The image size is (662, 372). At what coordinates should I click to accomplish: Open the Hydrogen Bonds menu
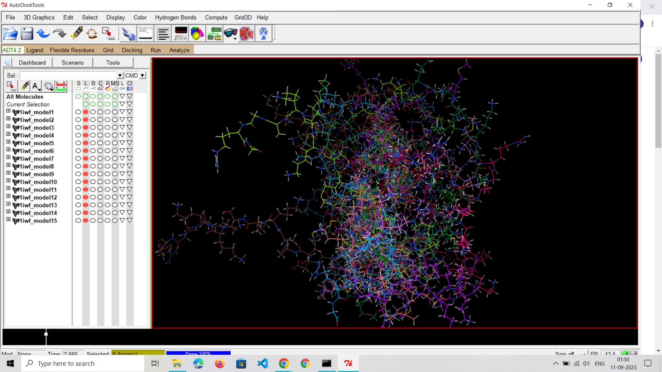175,18
